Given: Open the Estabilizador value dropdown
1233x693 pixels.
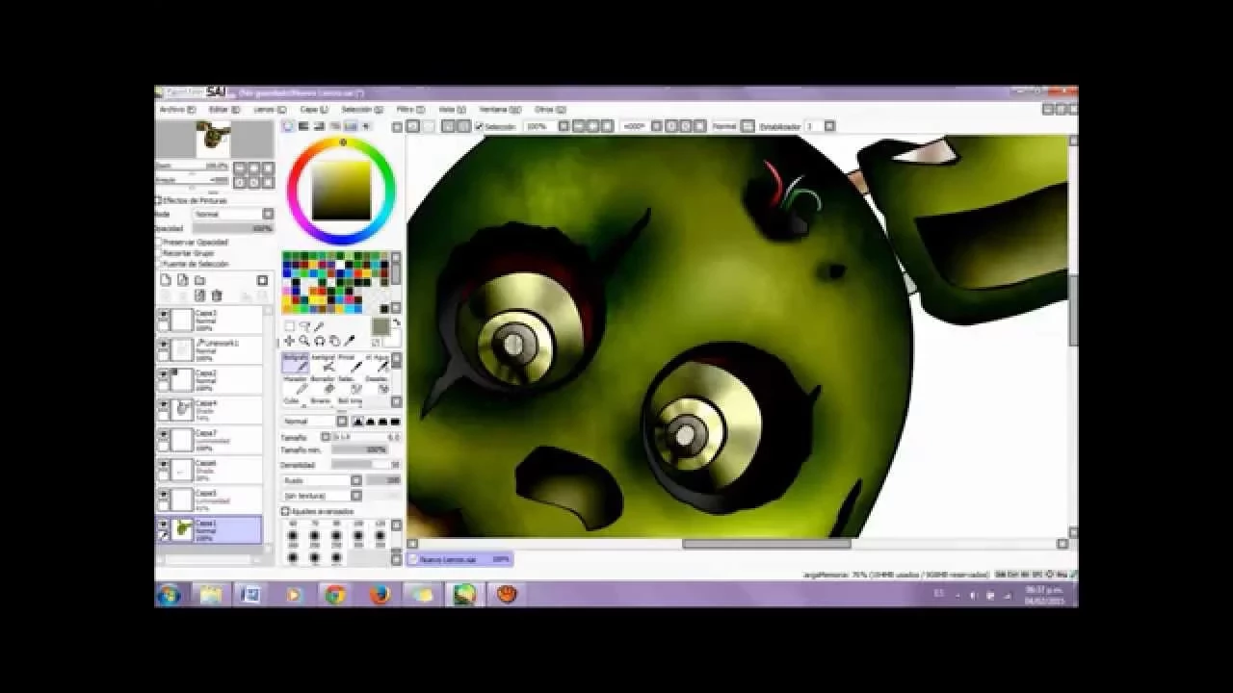Looking at the screenshot, I should (829, 126).
